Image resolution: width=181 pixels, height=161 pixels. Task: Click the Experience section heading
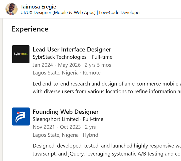[30, 29]
